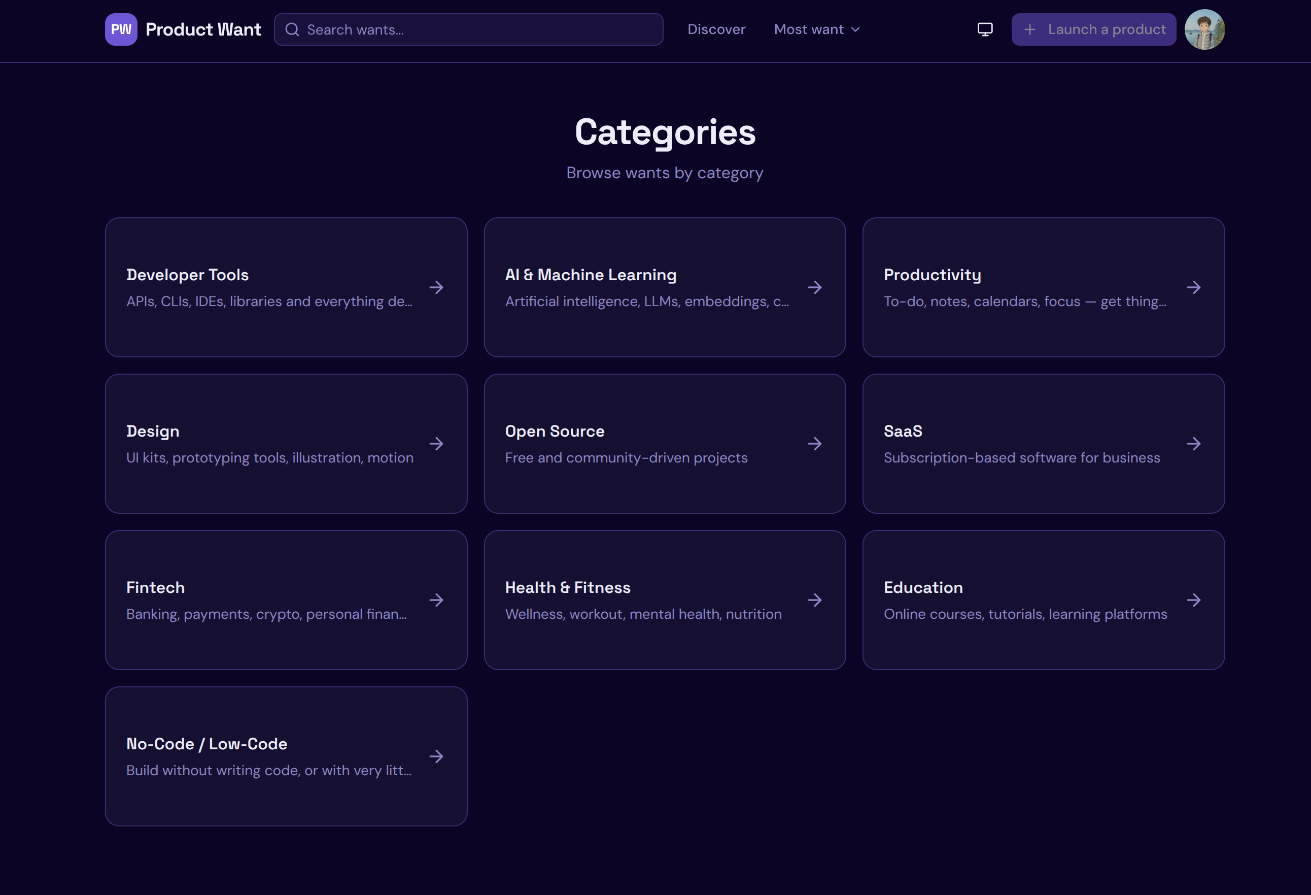This screenshot has height=895, width=1311.
Task: Click 'To-do, notes, calendars, focus' description
Action: pos(1025,302)
